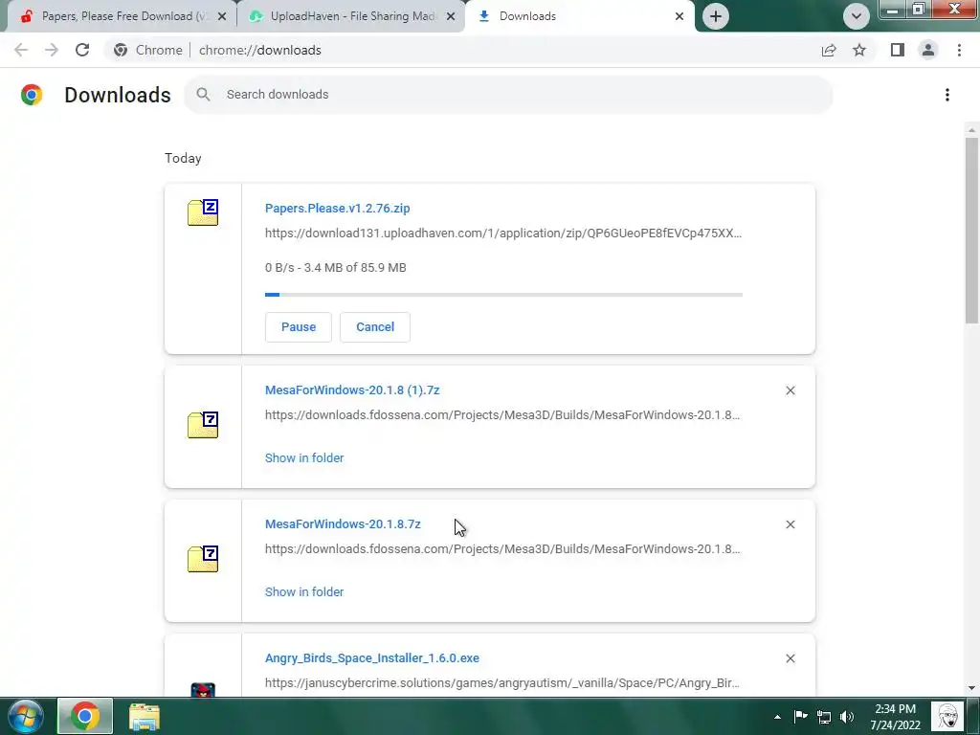
Task: Pause the Papers.Please download
Action: click(299, 327)
